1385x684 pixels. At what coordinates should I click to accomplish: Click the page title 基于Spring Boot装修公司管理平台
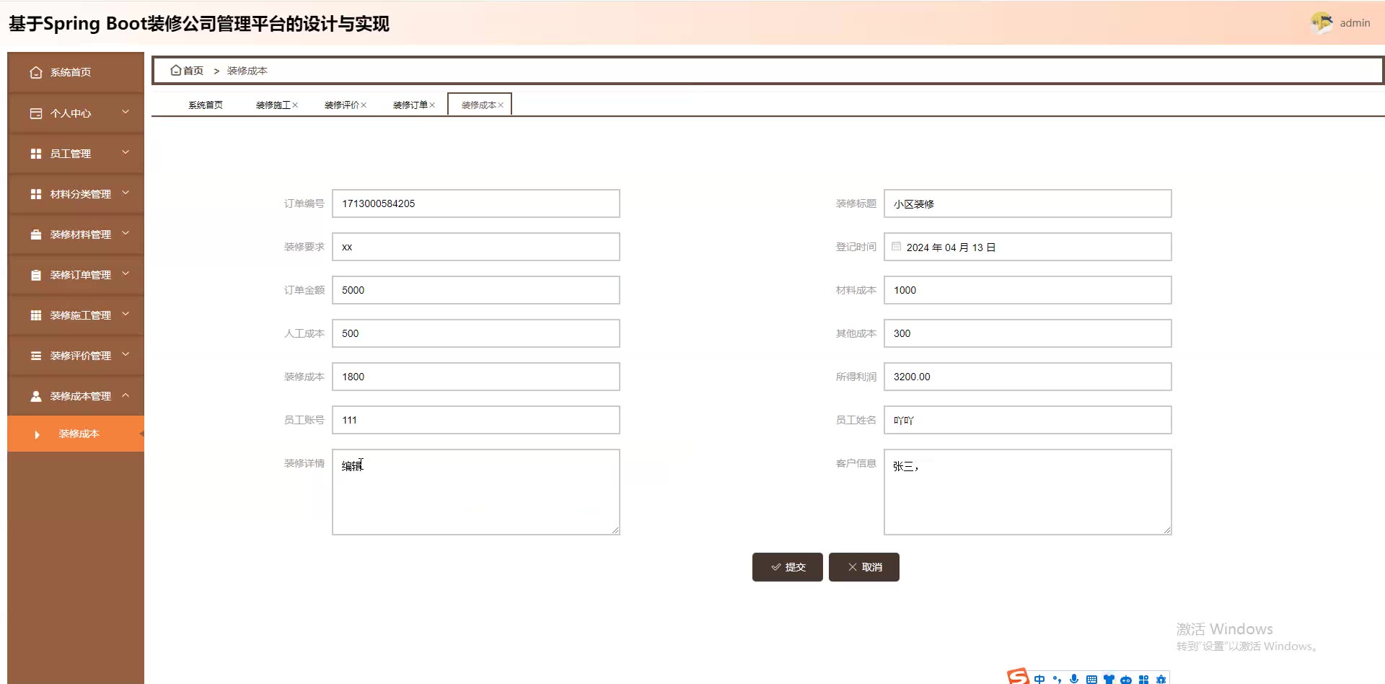[x=199, y=24]
